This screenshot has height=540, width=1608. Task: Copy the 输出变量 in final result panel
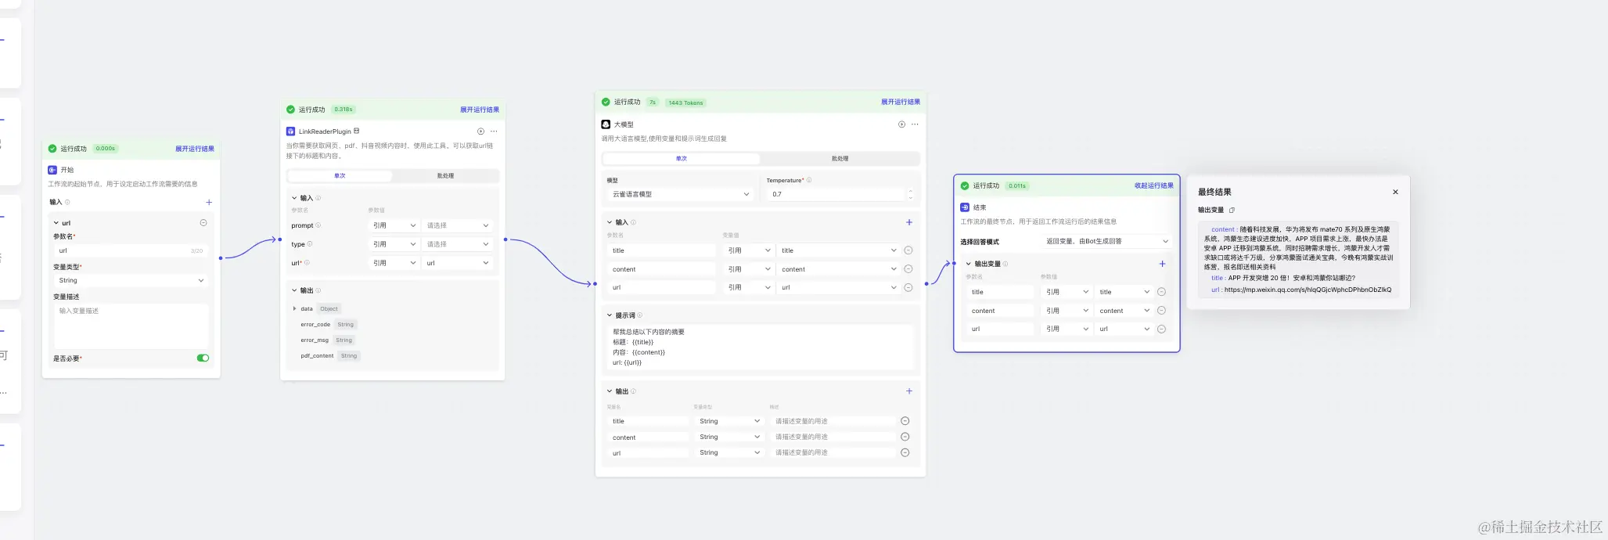(1232, 210)
